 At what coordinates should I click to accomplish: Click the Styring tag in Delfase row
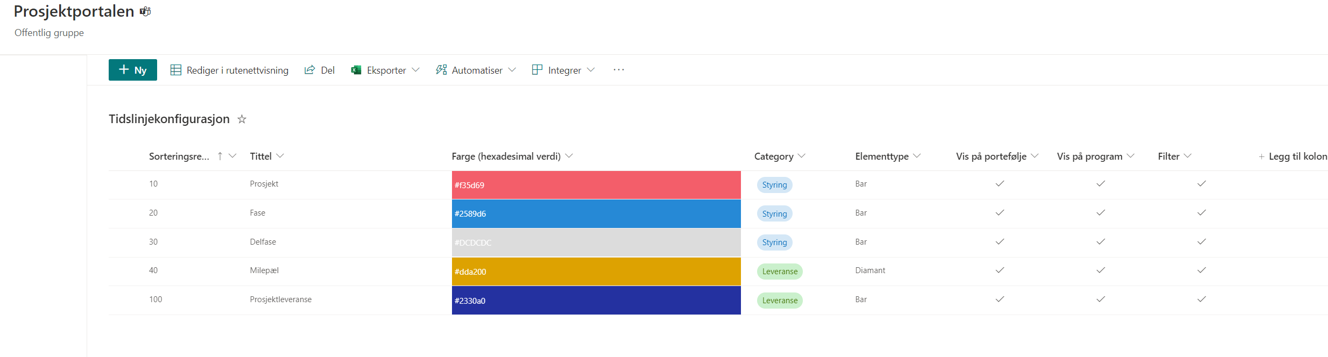[774, 242]
